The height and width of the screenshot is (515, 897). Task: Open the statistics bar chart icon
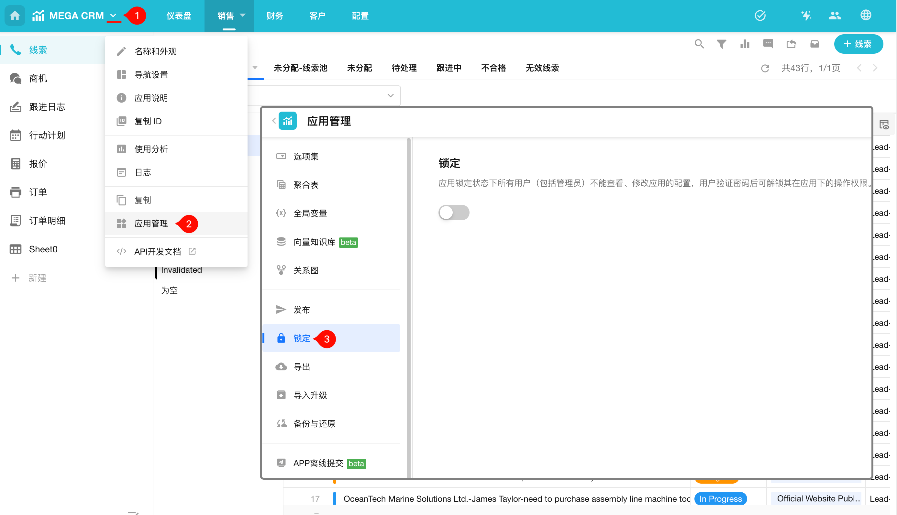pos(745,44)
